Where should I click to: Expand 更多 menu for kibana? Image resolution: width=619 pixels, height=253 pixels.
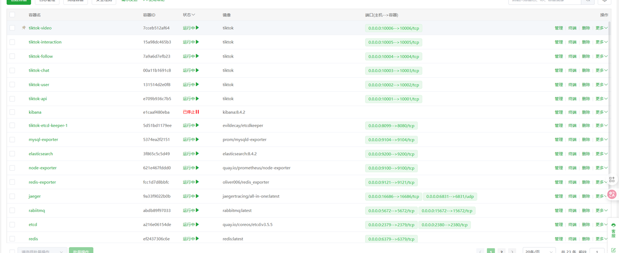(x=602, y=112)
